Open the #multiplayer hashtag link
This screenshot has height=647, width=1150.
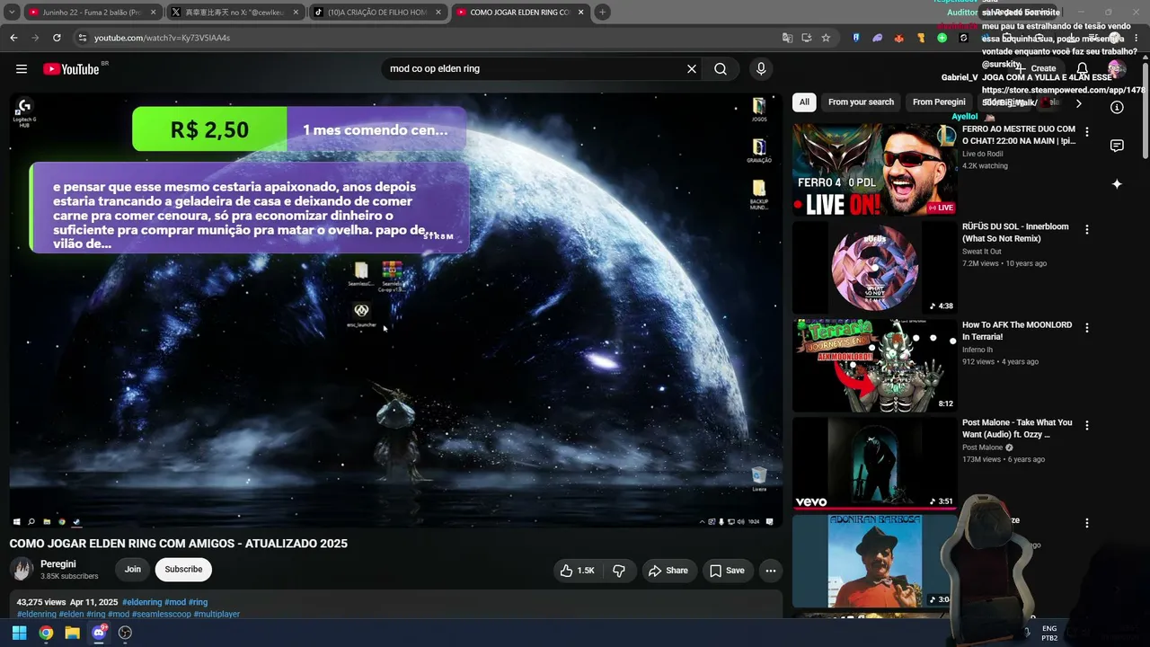click(x=217, y=615)
